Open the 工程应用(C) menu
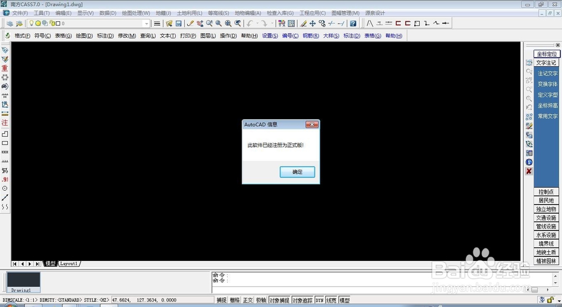 point(312,13)
